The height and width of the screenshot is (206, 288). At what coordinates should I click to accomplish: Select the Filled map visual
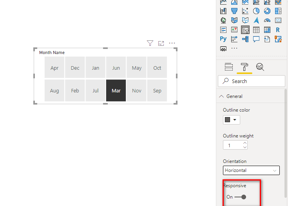click(234, 20)
